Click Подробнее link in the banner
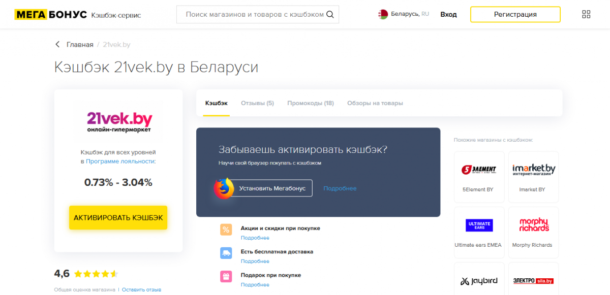This screenshot has height=295, width=610. tap(340, 188)
